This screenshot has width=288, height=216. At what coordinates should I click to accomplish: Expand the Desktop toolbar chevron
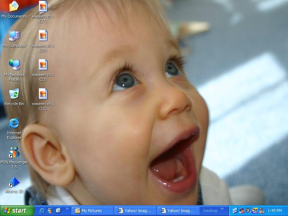(x=222, y=209)
